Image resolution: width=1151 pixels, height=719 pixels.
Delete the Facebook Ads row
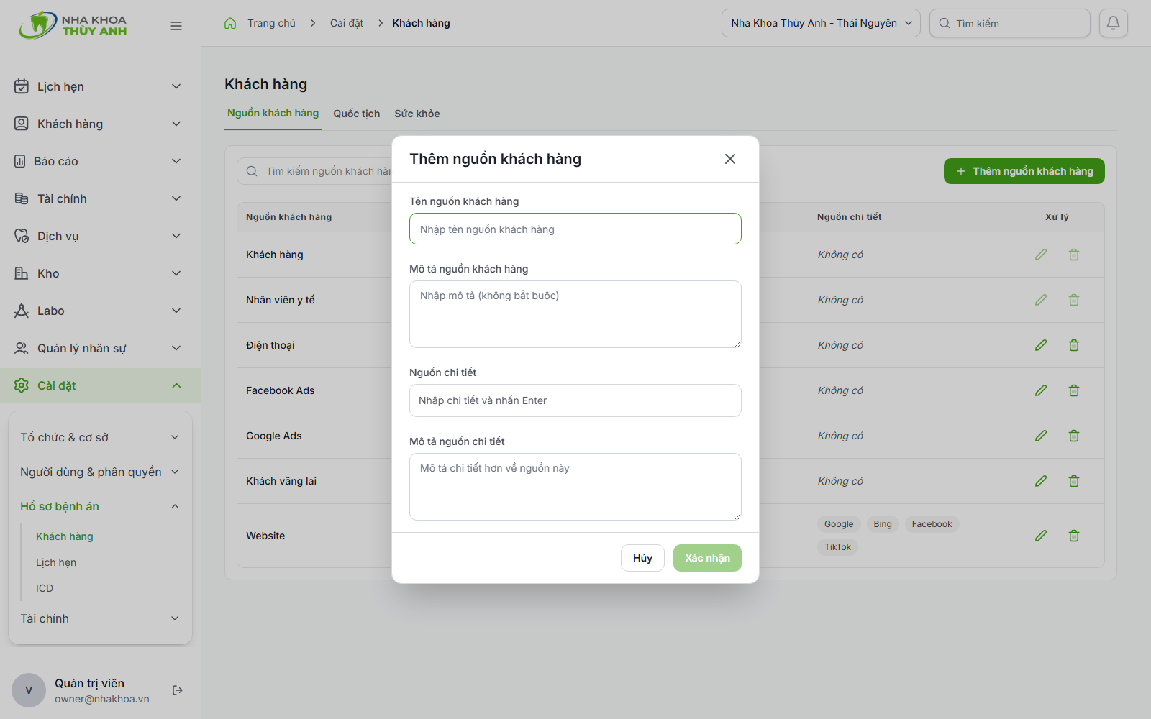pyautogui.click(x=1074, y=390)
